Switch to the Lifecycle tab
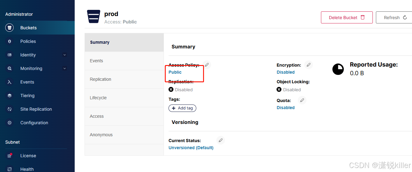The image size is (412, 172). pos(98,98)
